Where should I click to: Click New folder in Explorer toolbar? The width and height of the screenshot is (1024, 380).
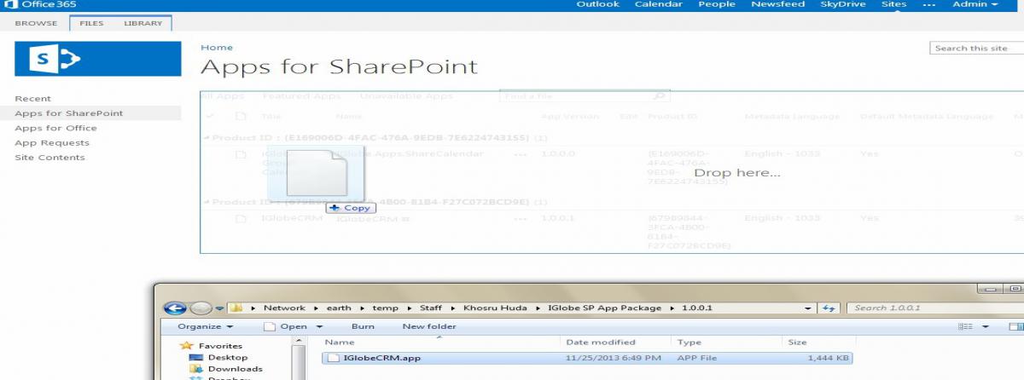pyautogui.click(x=429, y=326)
